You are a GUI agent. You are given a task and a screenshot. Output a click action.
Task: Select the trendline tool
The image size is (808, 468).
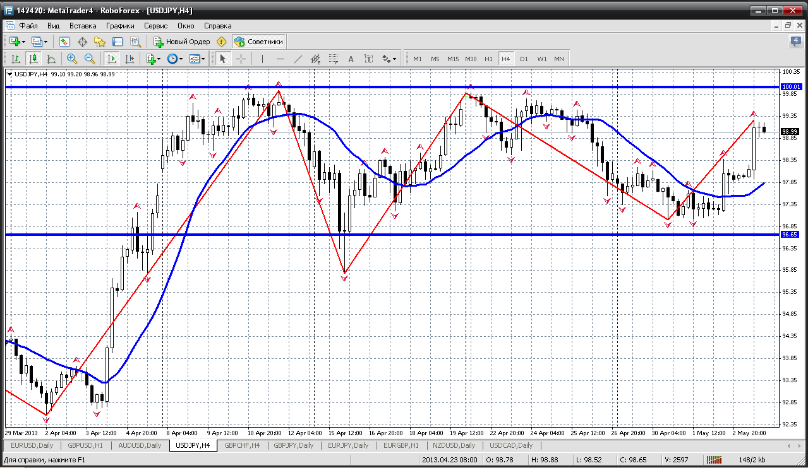pyautogui.click(x=298, y=59)
